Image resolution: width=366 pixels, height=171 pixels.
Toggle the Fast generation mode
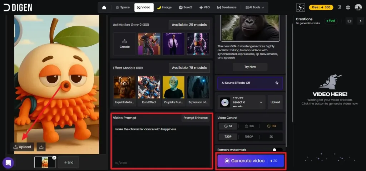click(331, 21)
